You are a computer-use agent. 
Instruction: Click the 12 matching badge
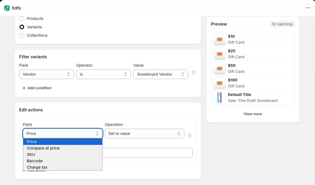coord(282,24)
